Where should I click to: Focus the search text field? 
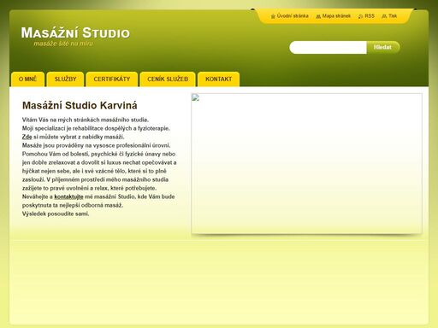(328, 47)
